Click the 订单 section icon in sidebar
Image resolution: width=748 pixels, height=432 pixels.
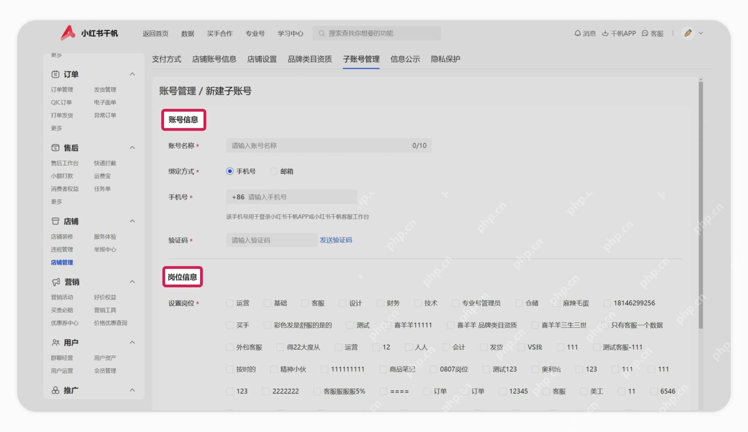55,74
